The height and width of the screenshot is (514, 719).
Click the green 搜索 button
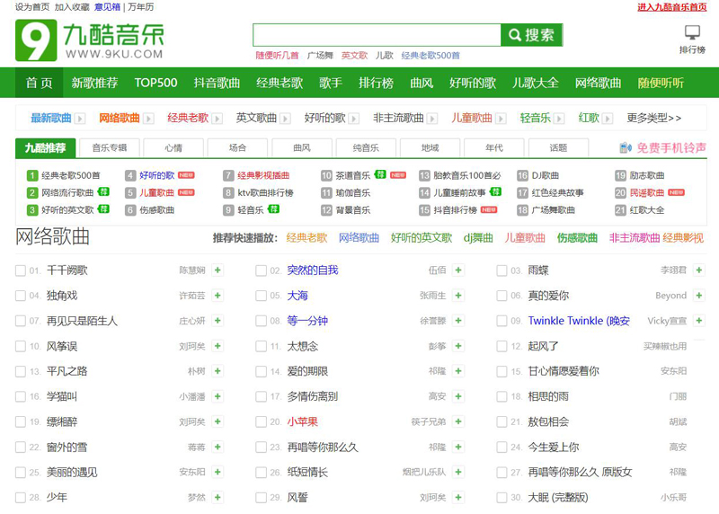pos(531,35)
